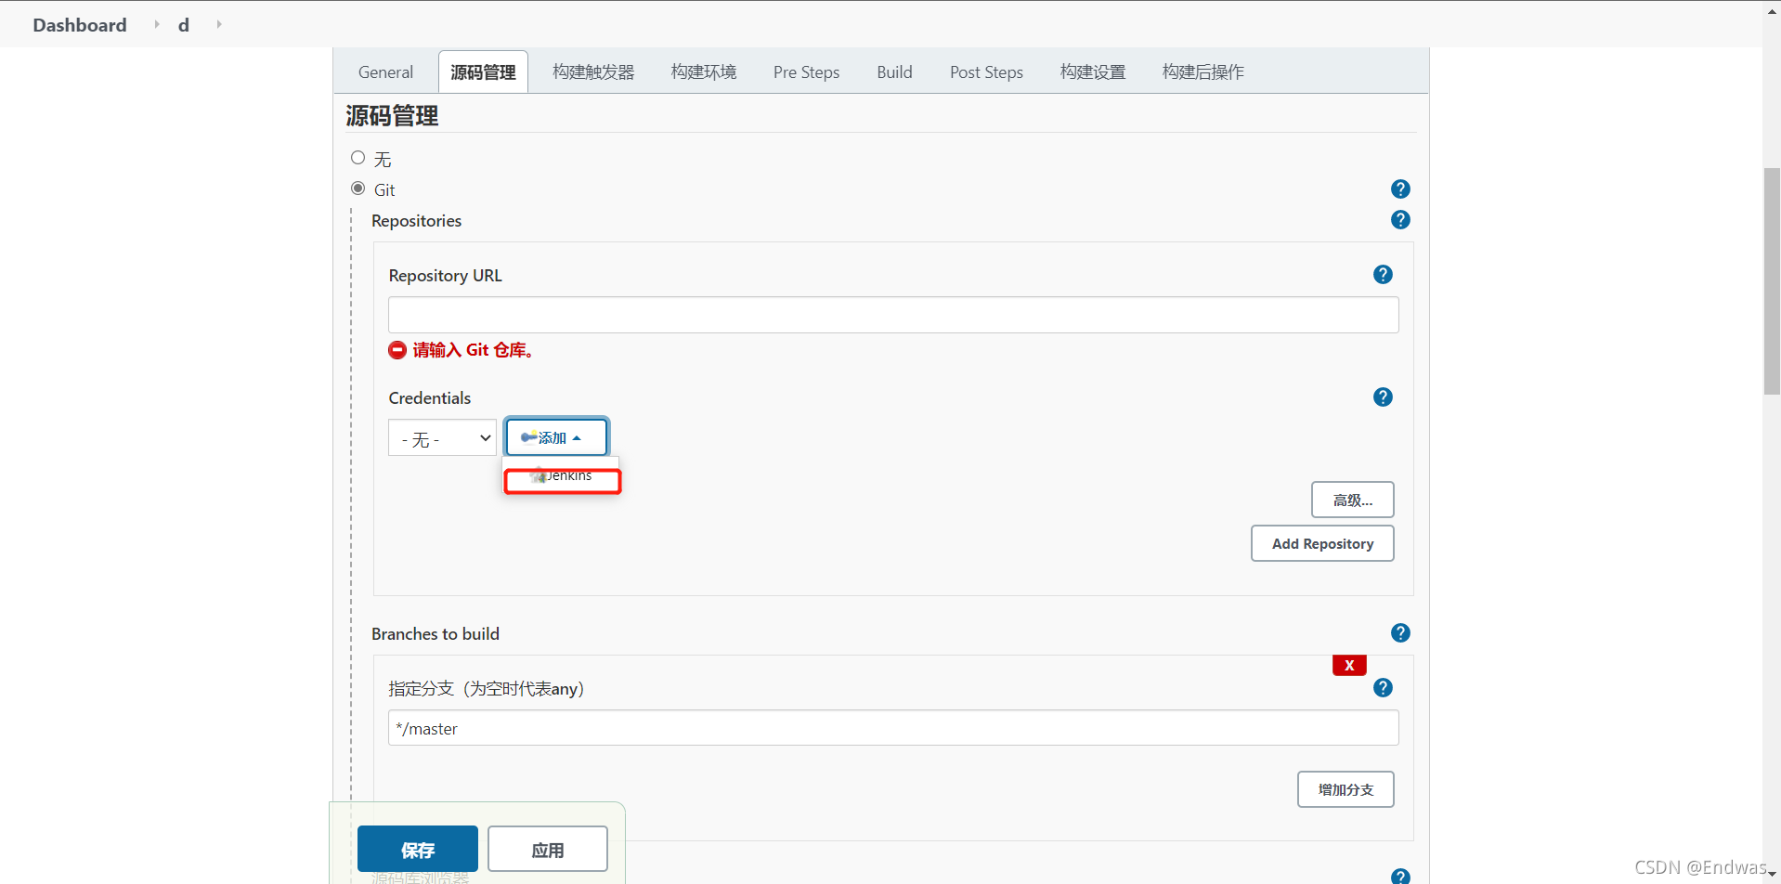
Task: Switch to the 源码管理 tab
Action: click(483, 72)
